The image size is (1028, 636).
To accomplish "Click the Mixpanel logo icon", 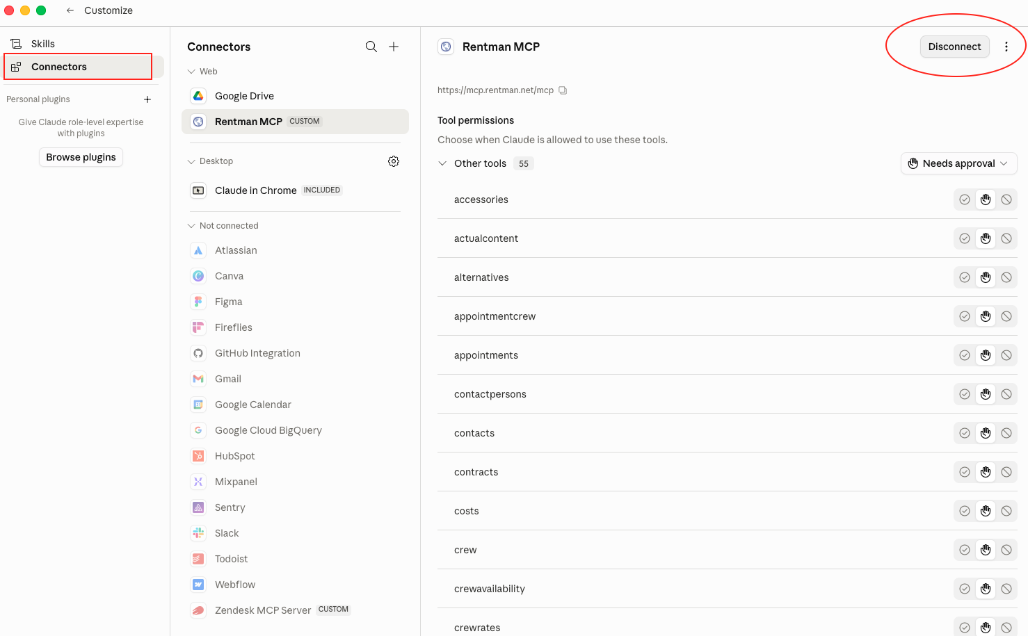I will click(x=198, y=482).
